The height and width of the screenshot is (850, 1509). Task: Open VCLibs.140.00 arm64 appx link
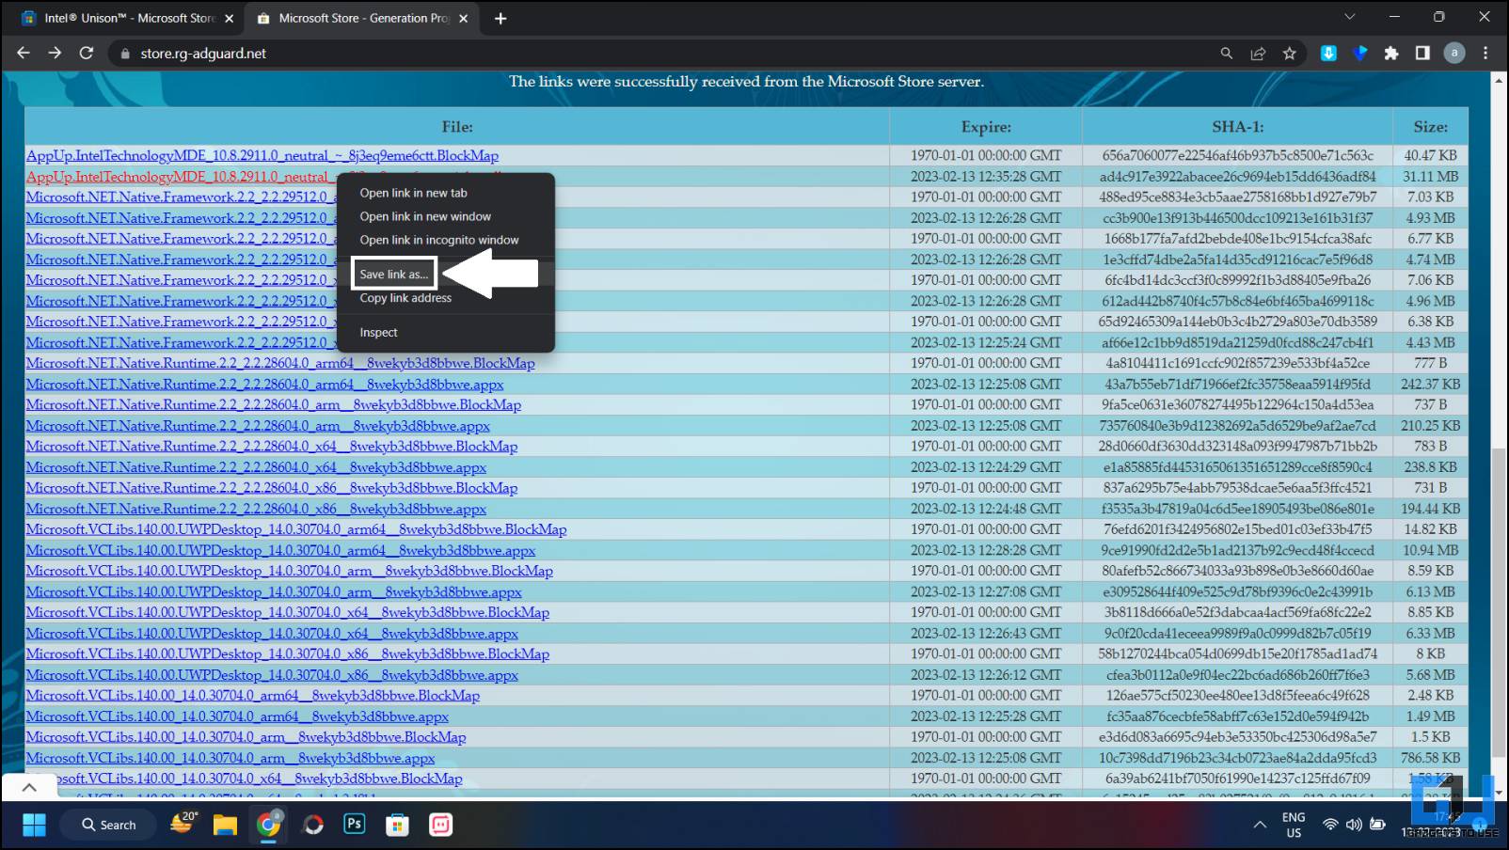(237, 716)
